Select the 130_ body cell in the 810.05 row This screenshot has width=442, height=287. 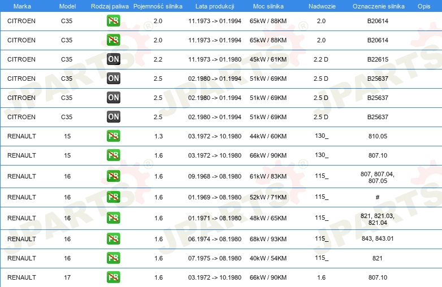(x=322, y=136)
